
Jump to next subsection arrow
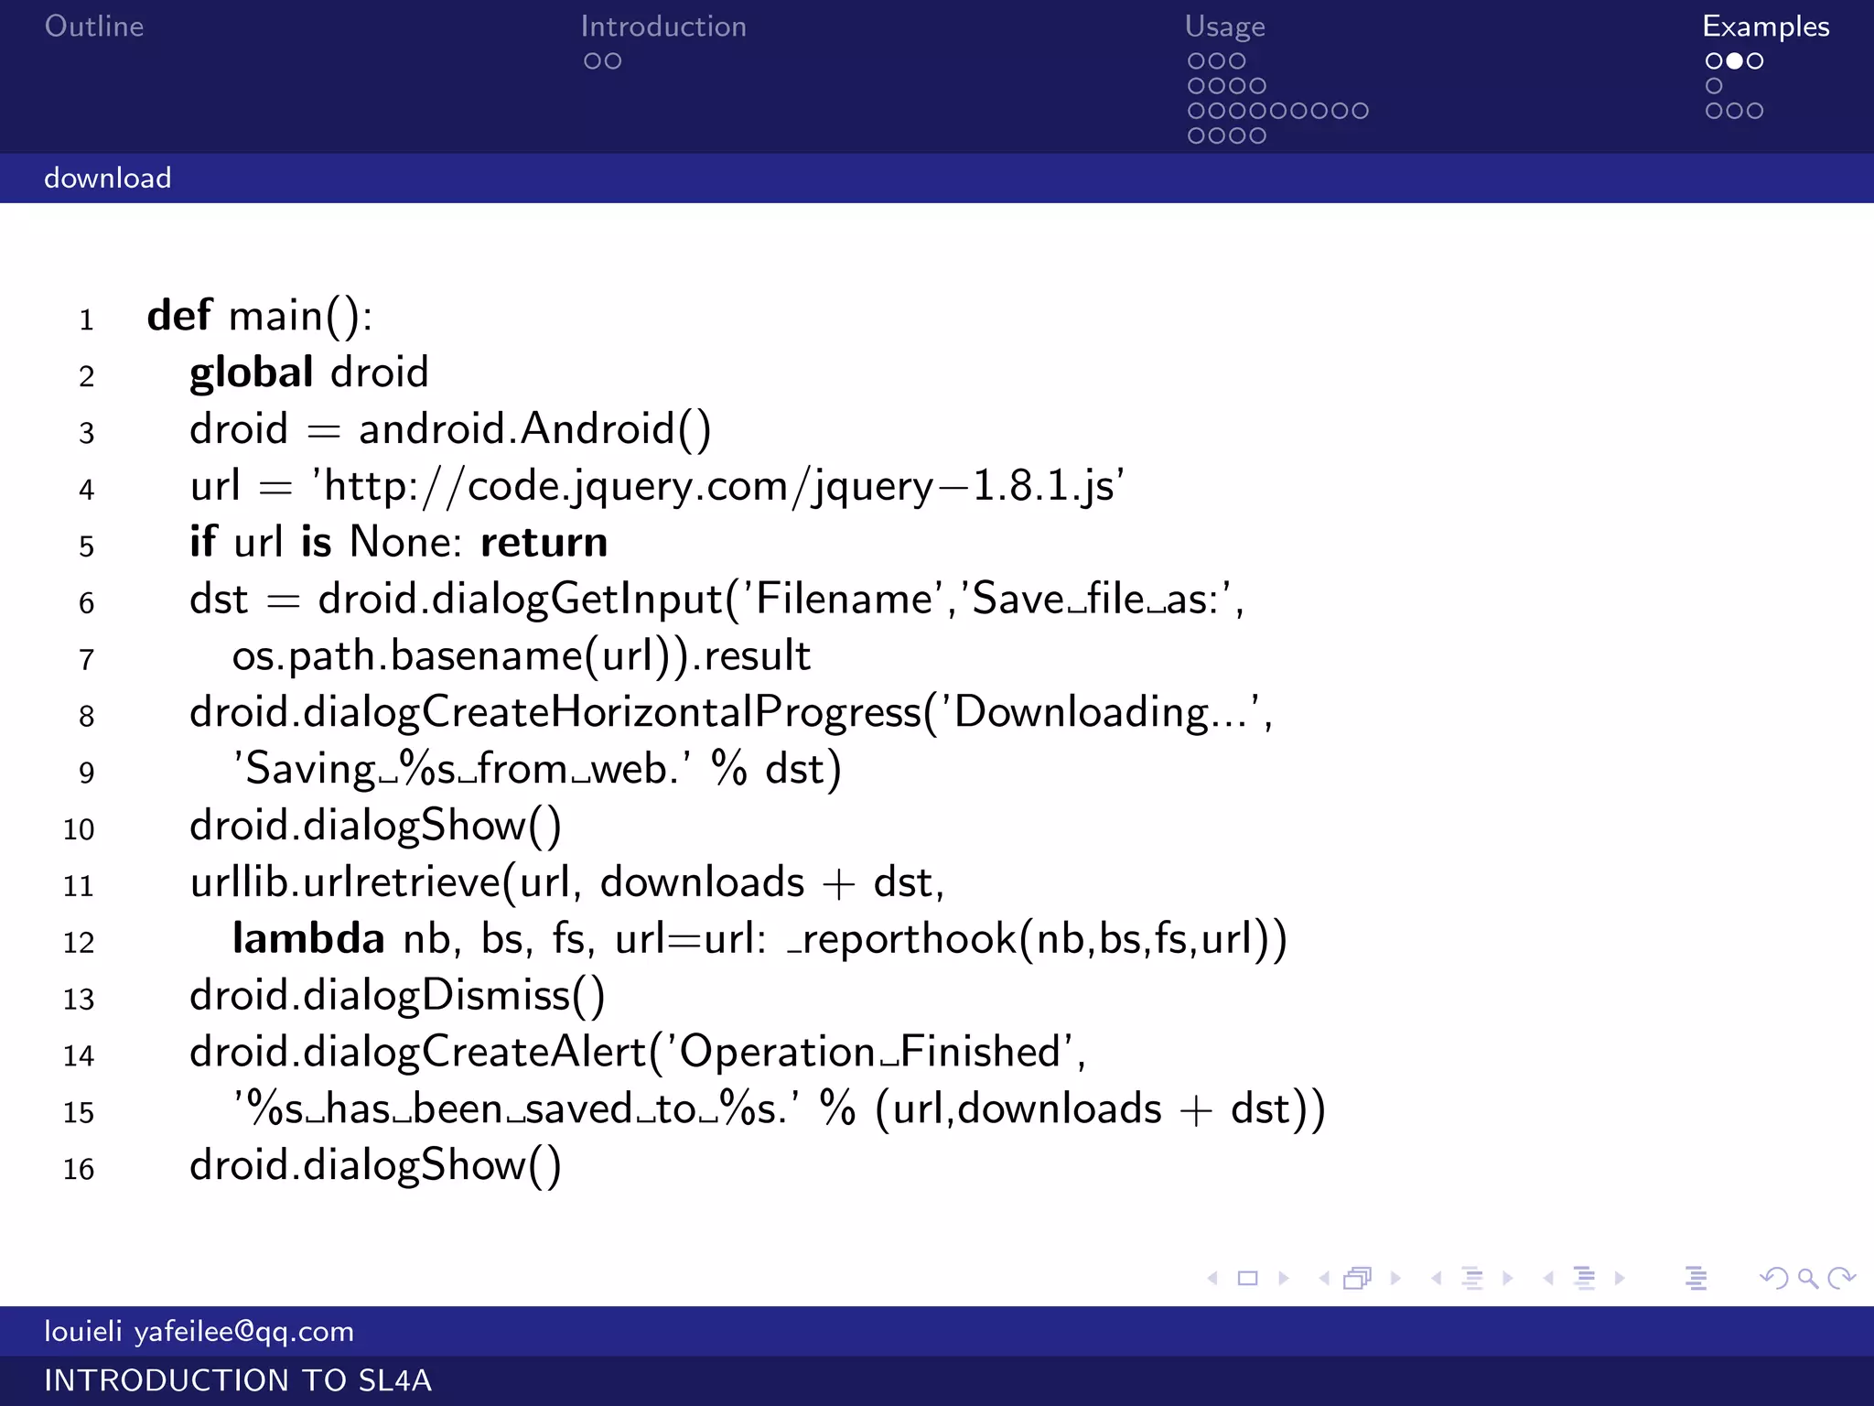pyautogui.click(x=1507, y=1278)
